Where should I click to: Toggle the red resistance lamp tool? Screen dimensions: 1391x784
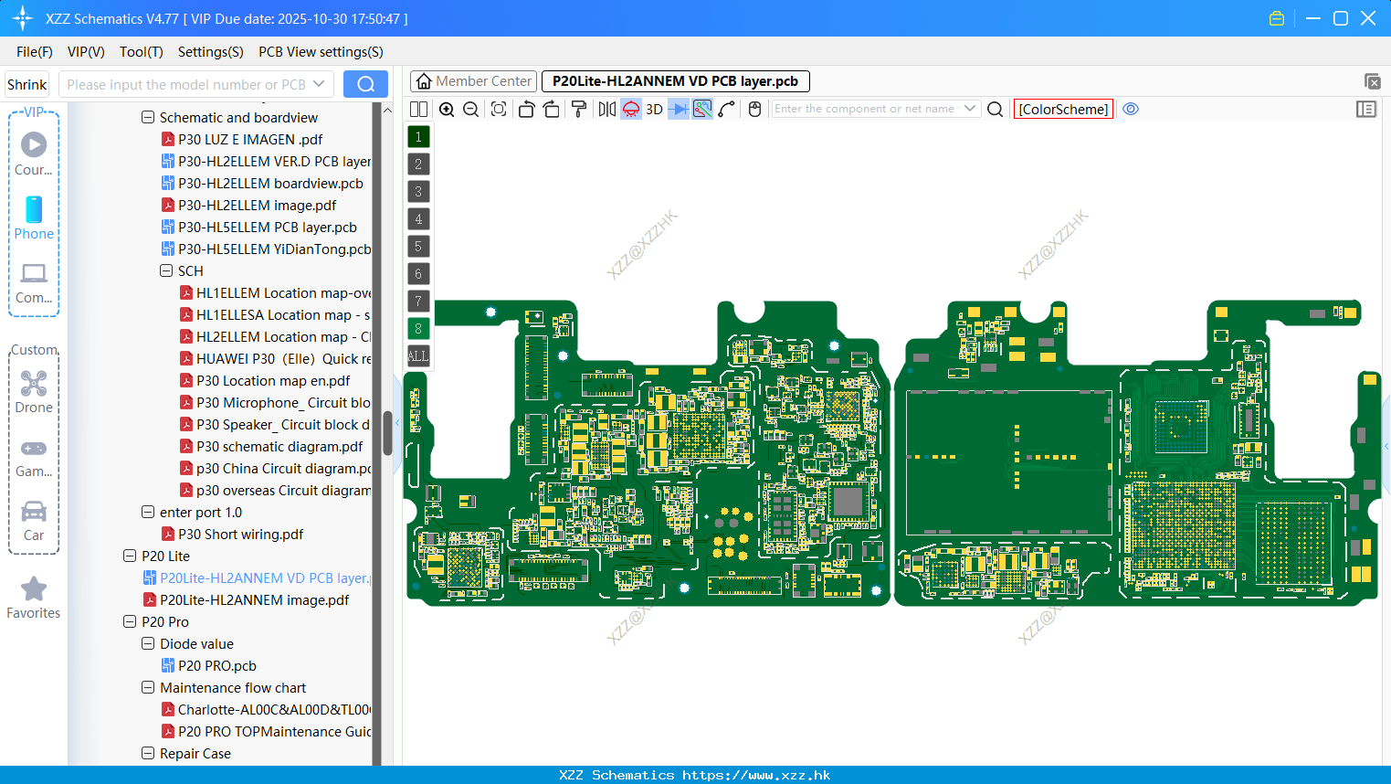point(631,110)
